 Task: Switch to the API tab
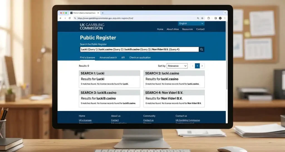click(x=123, y=58)
